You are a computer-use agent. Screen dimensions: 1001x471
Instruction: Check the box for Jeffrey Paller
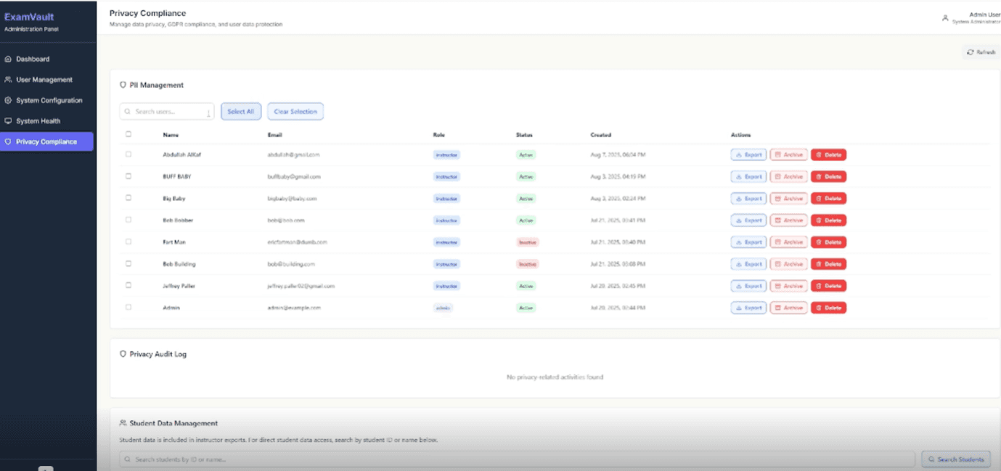[128, 285]
